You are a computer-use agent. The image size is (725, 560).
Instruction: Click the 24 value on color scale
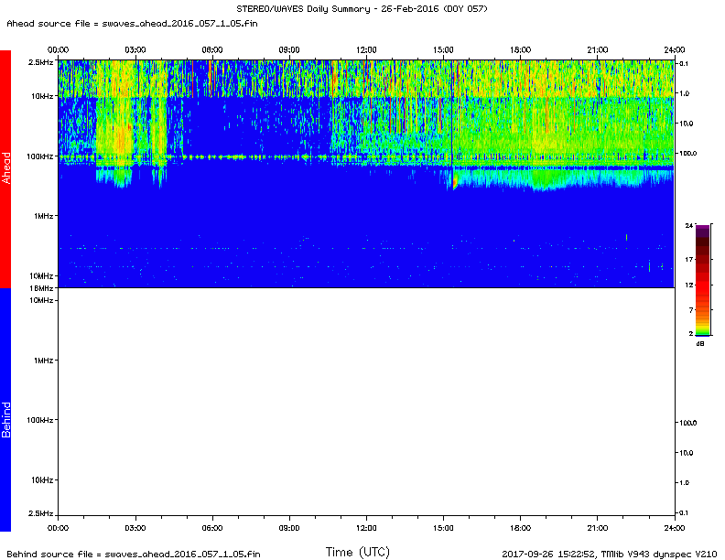tap(688, 225)
